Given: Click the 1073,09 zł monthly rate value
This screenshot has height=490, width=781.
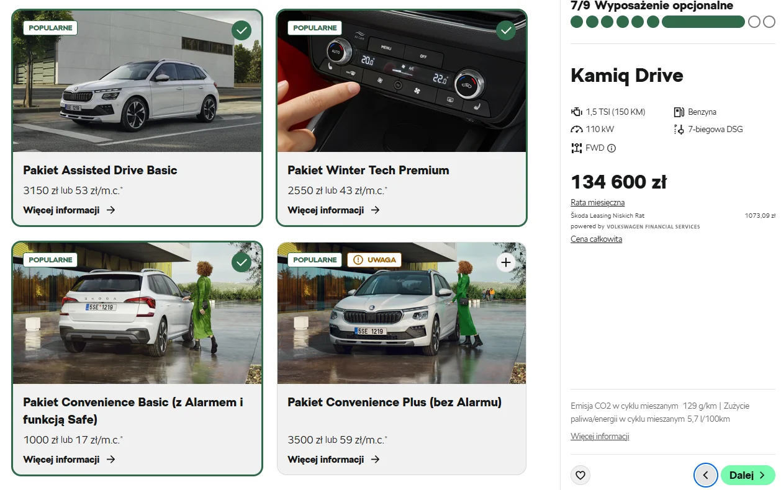Looking at the screenshot, I should (761, 216).
